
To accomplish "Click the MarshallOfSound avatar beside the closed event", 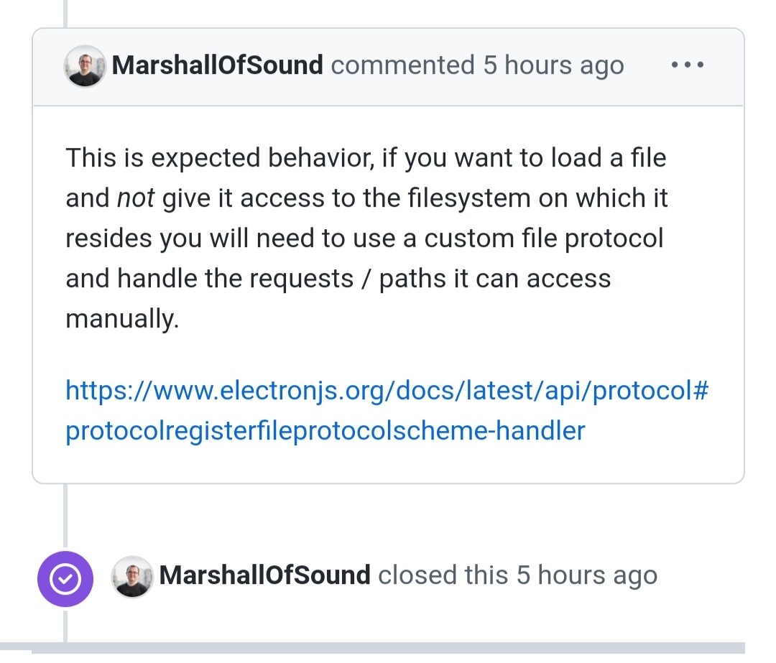I will [x=132, y=576].
